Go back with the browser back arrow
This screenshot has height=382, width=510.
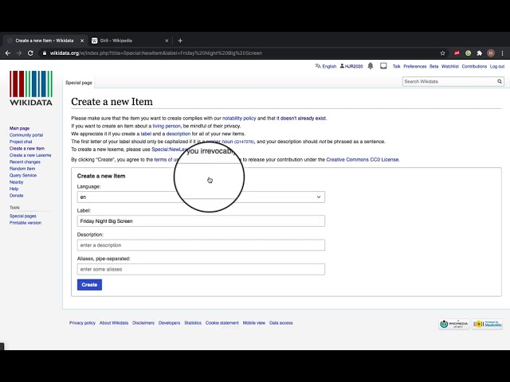8,53
